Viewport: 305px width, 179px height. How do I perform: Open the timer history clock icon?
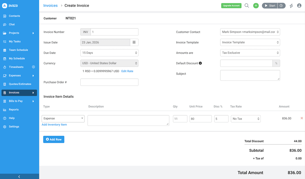click(281, 5)
